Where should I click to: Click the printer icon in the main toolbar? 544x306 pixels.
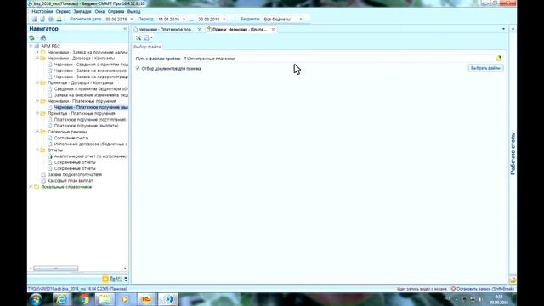point(42,19)
